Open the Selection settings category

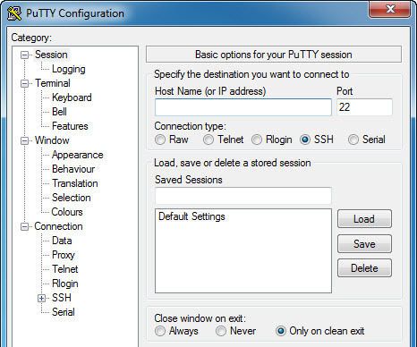click(x=72, y=198)
